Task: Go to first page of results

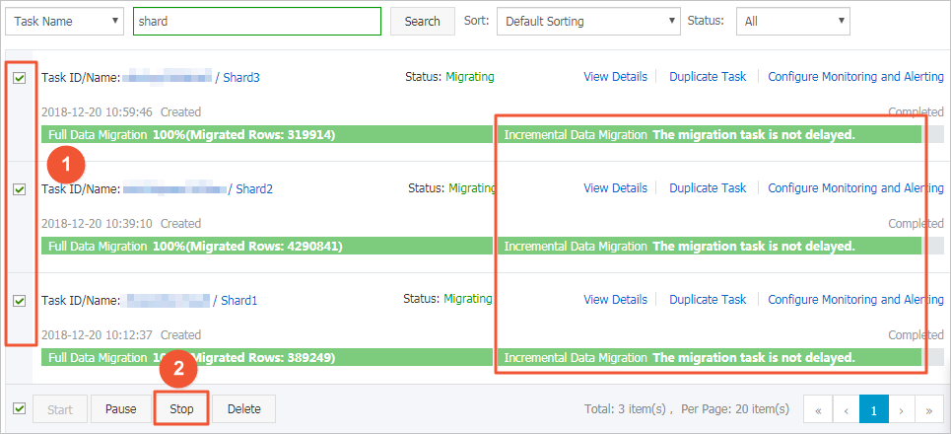Action: tap(818, 409)
